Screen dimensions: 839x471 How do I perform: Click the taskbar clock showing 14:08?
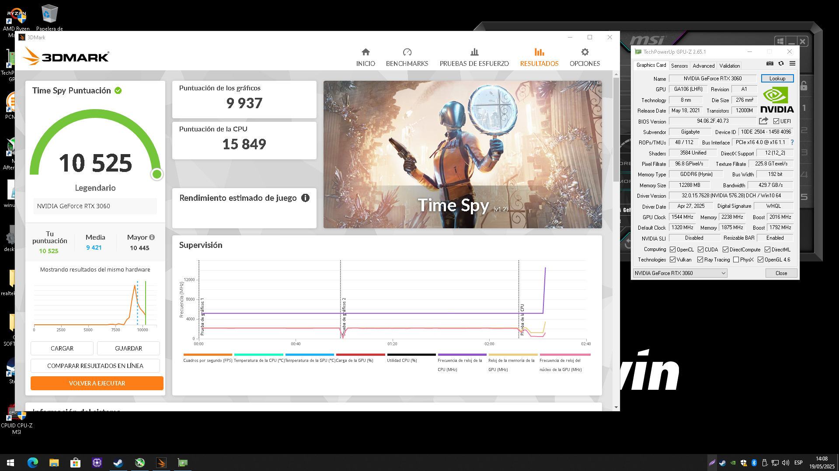pyautogui.click(x=822, y=463)
